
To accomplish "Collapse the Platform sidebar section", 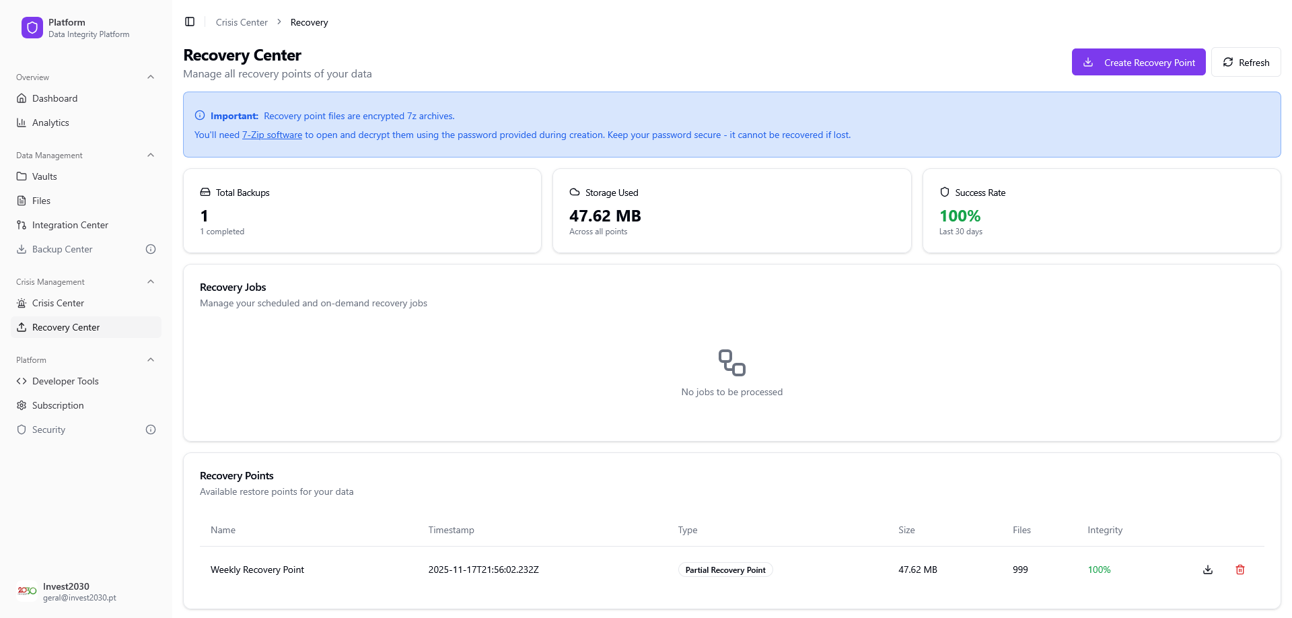I will tap(151, 359).
